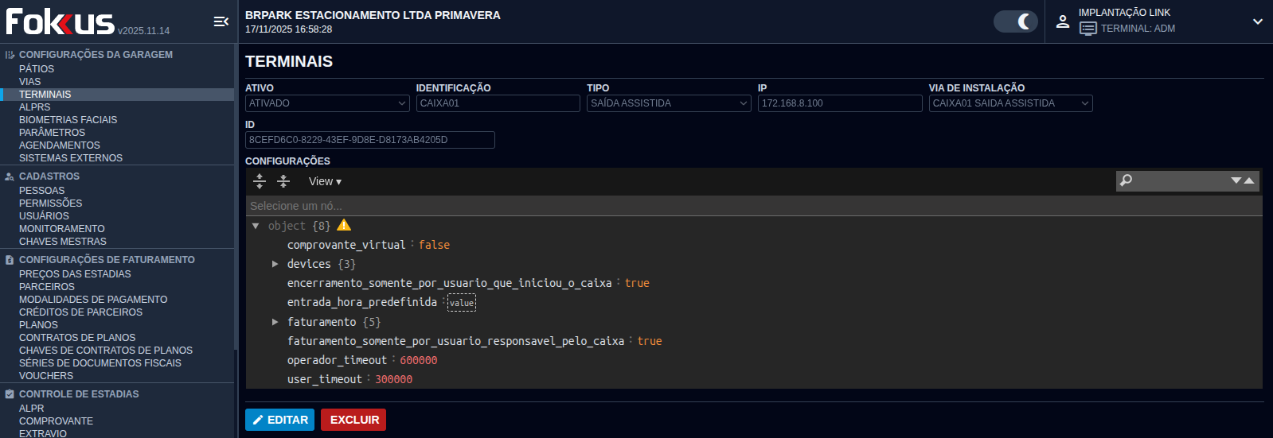The width and height of the screenshot is (1273, 438).
Task: Collapse all fields in JSON editor
Action: [x=283, y=181]
